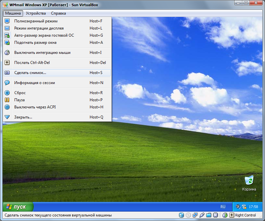Select Полноэкранный режим menu entry
This screenshot has height=221, width=265.
pyautogui.click(x=57, y=21)
